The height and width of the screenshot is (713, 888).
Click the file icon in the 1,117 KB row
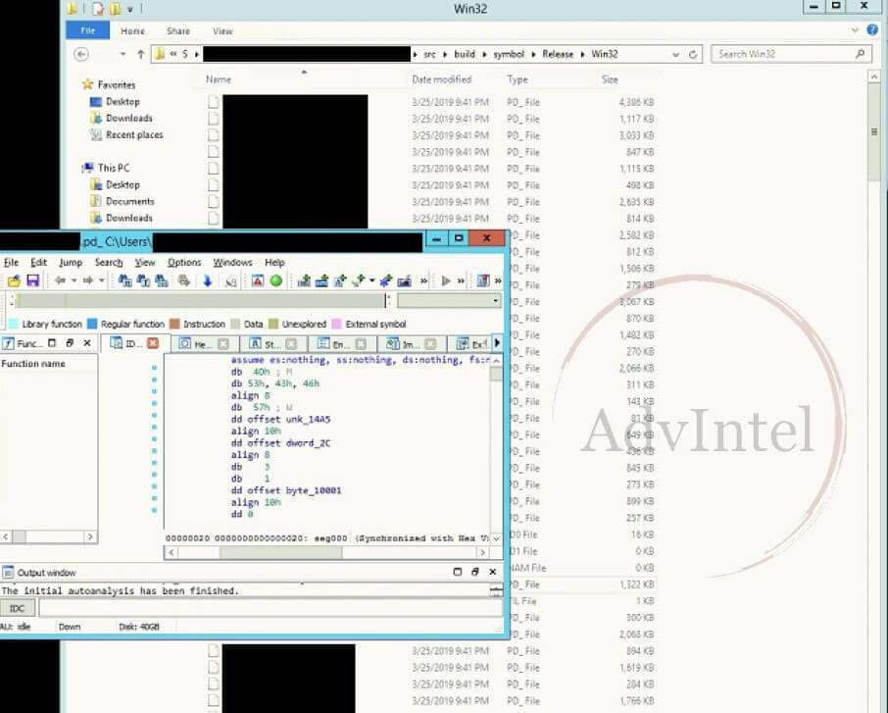213,119
